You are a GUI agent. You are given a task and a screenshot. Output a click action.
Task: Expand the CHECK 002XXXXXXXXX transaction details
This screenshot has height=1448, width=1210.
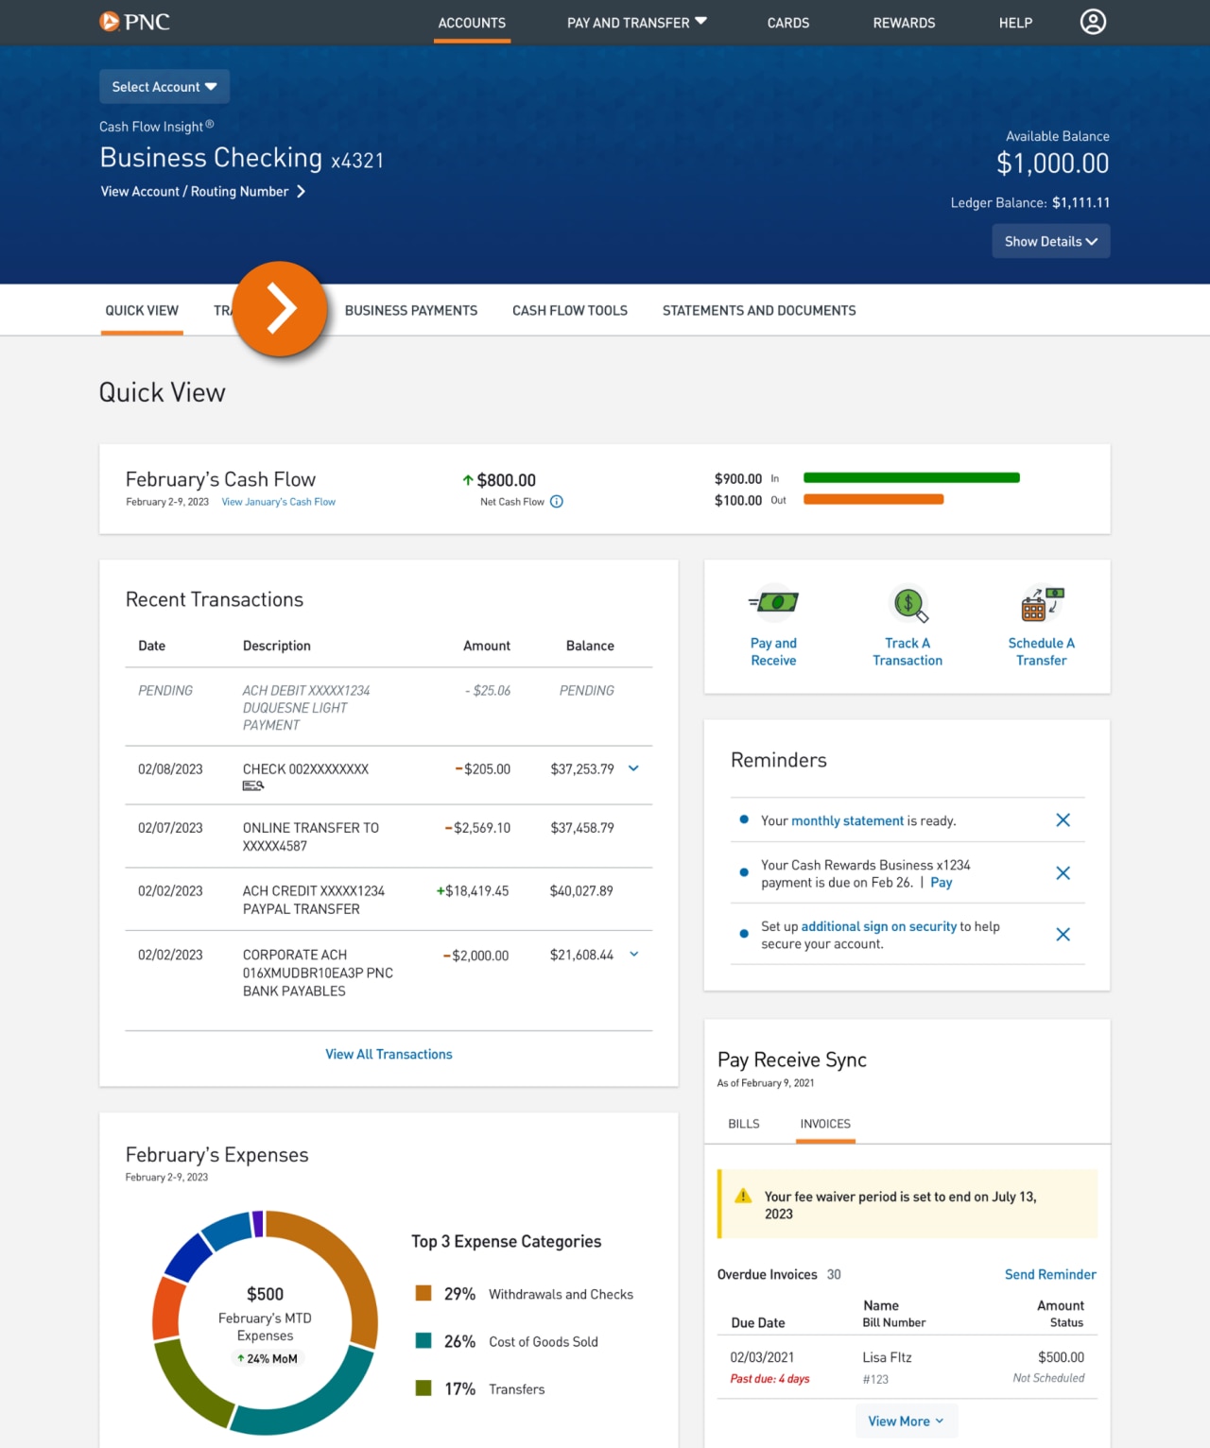point(632,768)
